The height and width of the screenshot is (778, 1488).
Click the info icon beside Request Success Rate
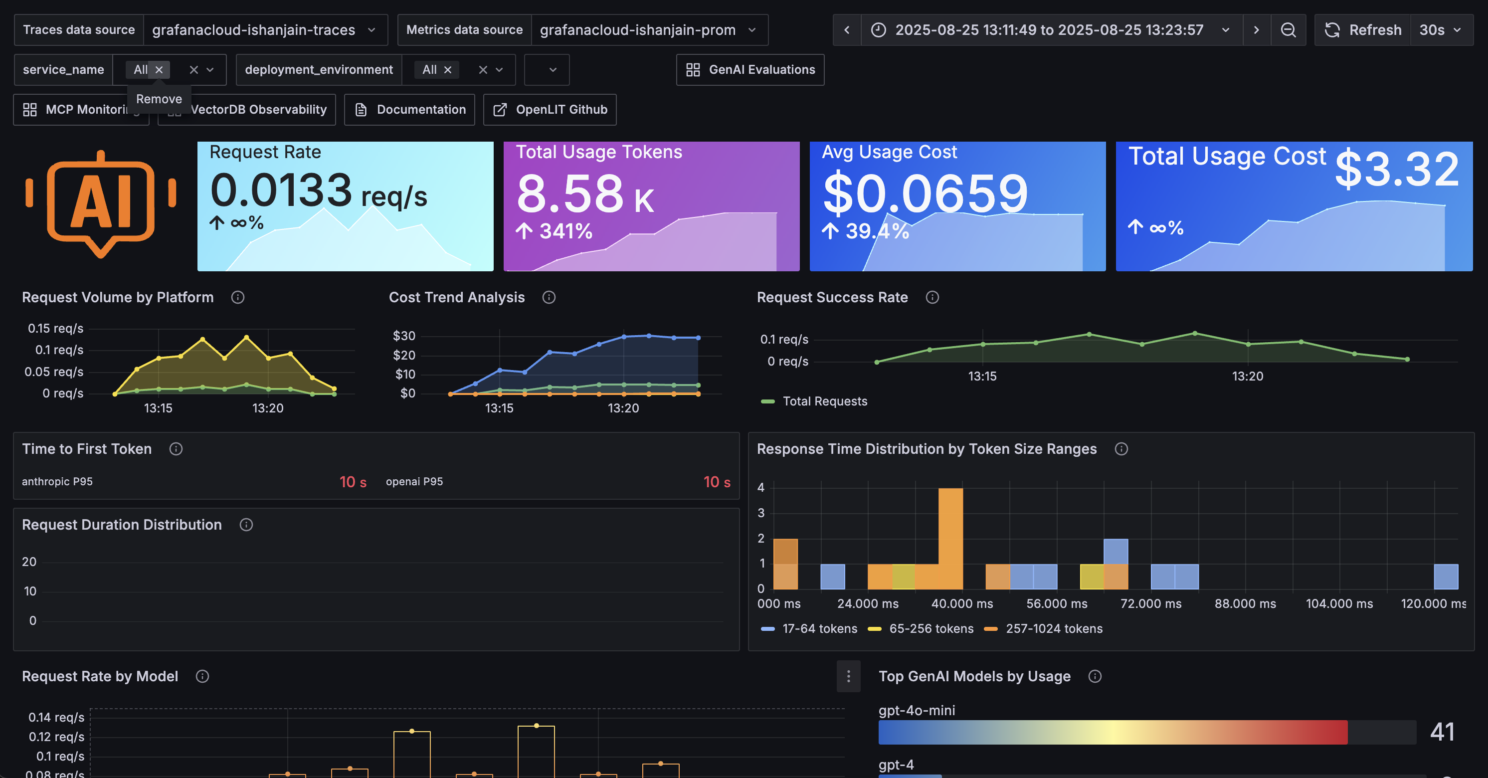932,297
